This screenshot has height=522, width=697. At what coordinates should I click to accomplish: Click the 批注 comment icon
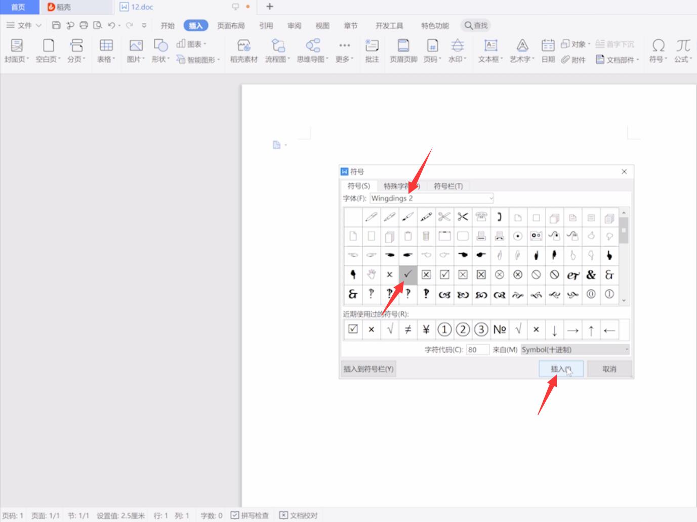[x=372, y=51]
